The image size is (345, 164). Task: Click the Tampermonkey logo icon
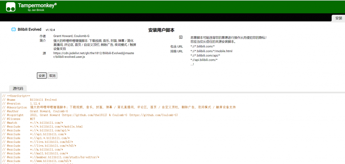tap(10, 7)
